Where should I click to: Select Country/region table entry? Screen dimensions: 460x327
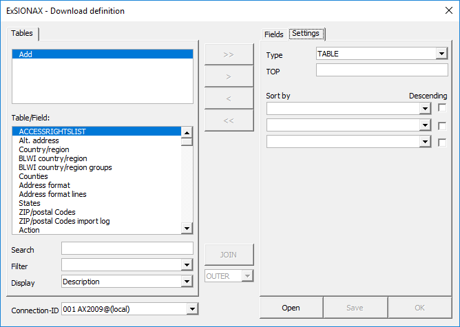(x=96, y=149)
